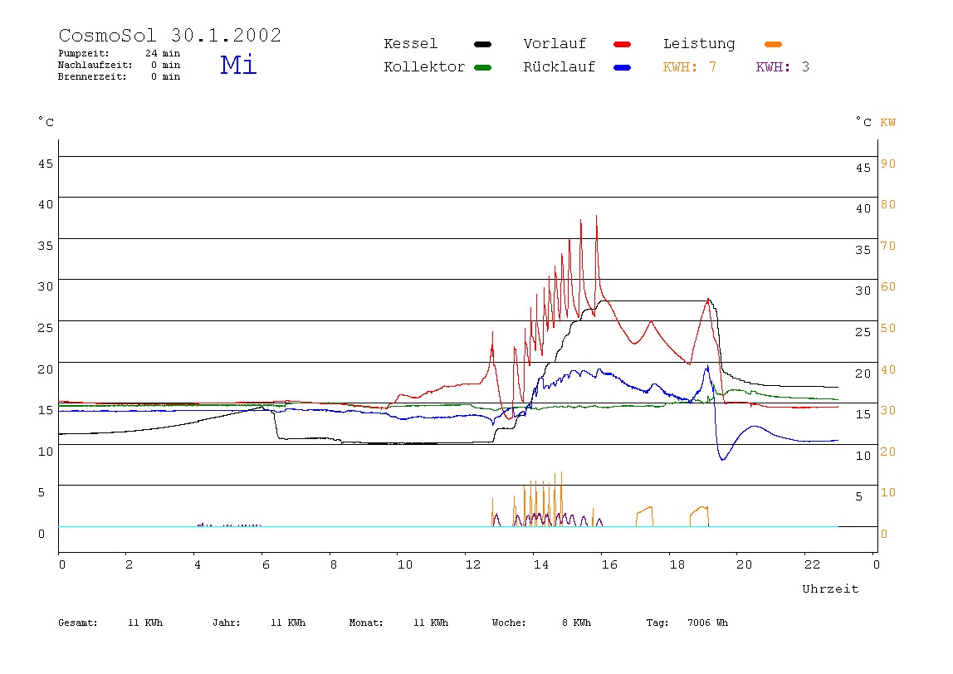
Task: Click the Leistung legend label
Action: (699, 44)
